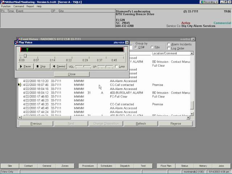The height and width of the screenshot is (174, 232).
Task: Click the Pri column header in alarm queue
Action: tap(3, 11)
